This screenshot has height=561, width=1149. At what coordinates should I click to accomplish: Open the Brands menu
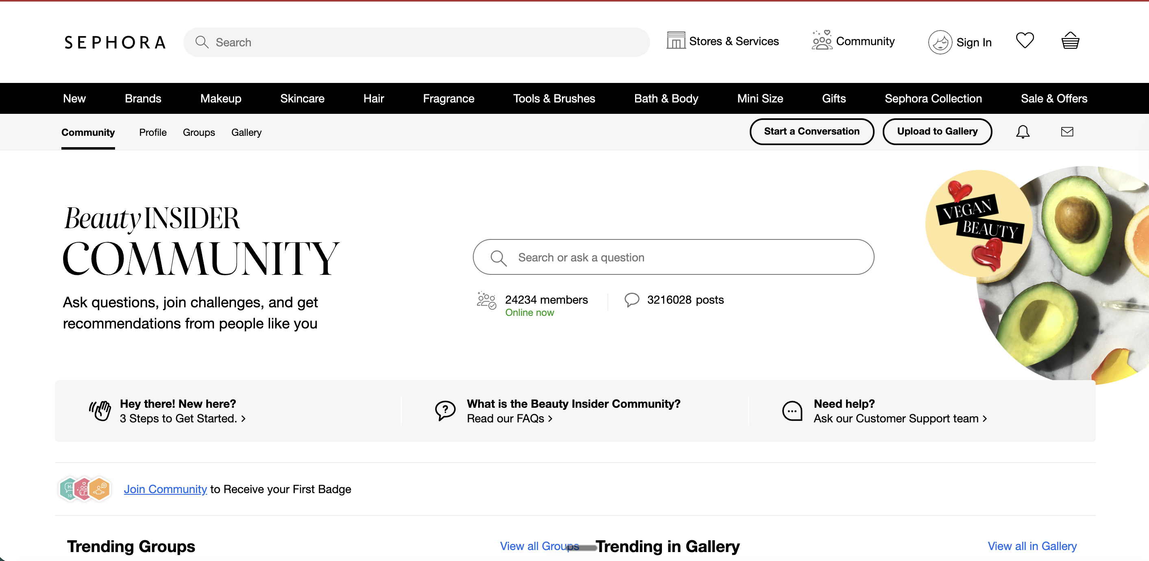point(143,98)
